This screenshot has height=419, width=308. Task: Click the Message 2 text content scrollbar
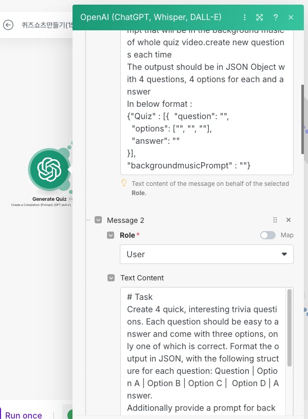[x=289, y=328]
